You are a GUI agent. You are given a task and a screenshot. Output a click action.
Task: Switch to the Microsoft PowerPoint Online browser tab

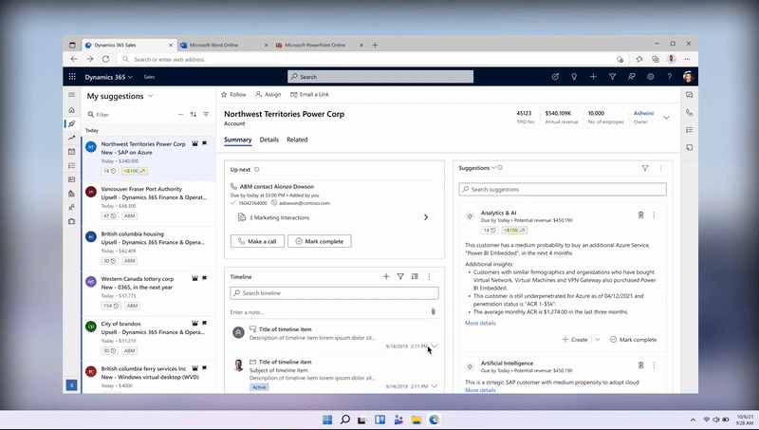[x=319, y=45]
